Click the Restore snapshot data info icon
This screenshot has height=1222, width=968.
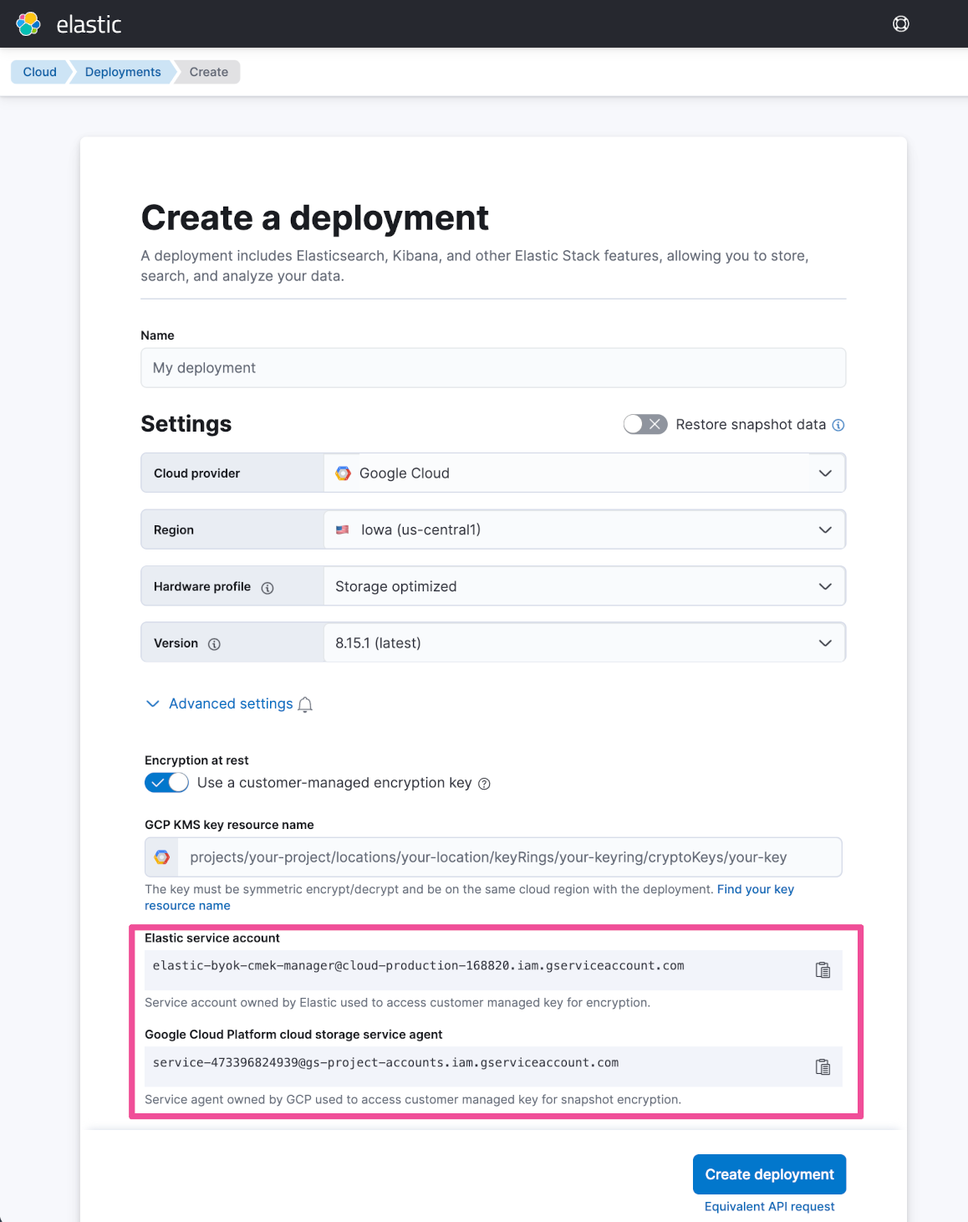point(838,425)
